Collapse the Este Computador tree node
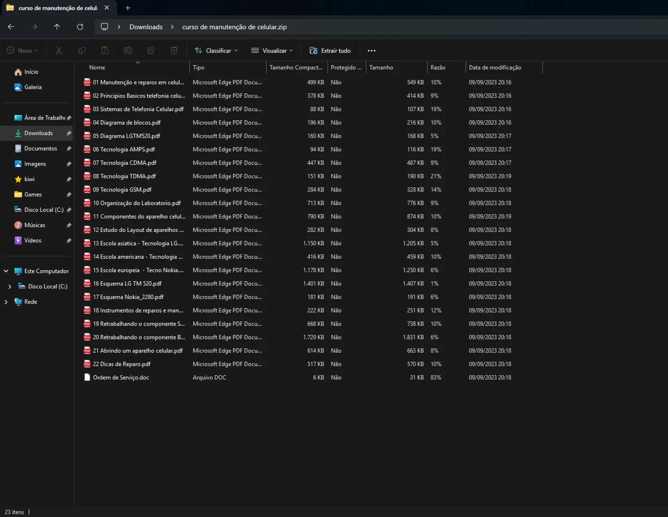The width and height of the screenshot is (668, 517). (x=6, y=271)
